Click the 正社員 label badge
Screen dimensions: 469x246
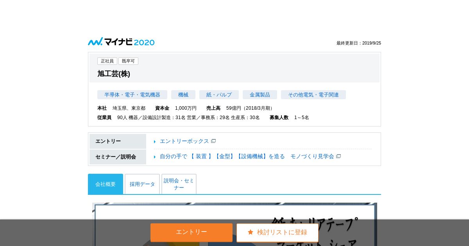pos(107,61)
